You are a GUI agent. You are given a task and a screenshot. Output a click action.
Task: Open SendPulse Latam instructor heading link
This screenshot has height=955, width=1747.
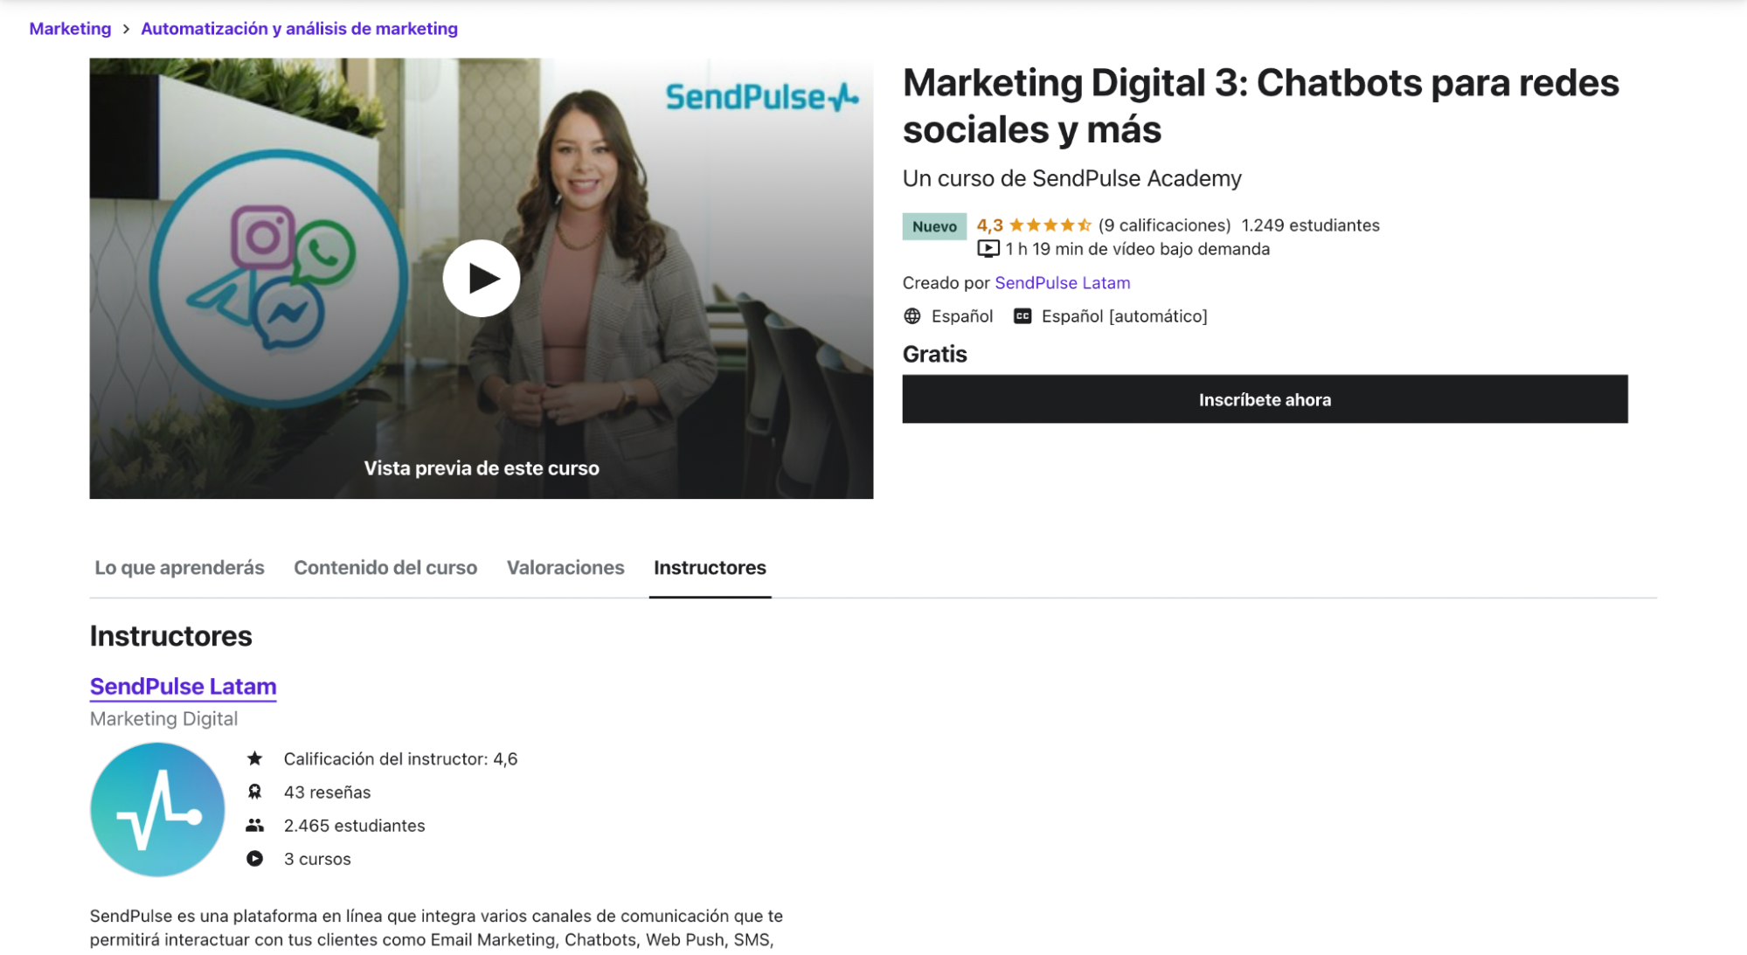[183, 687]
